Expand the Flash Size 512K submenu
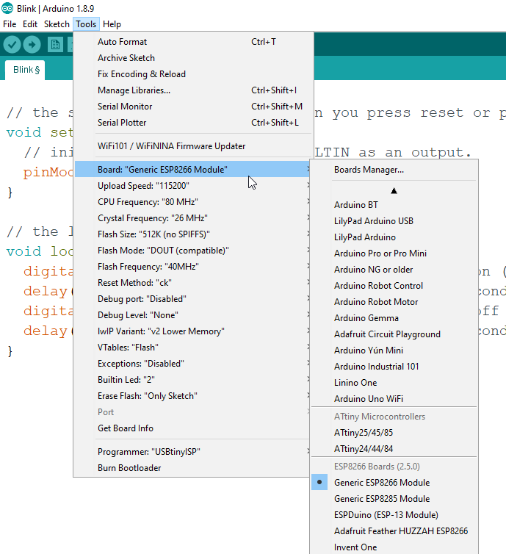This screenshot has width=506, height=554. 193,234
